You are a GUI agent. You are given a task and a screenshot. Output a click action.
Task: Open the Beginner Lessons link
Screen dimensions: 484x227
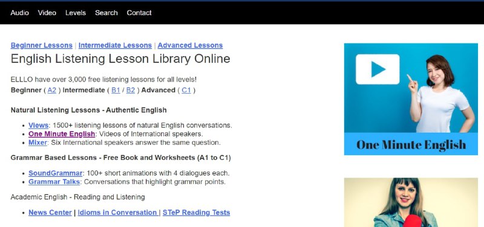click(41, 45)
